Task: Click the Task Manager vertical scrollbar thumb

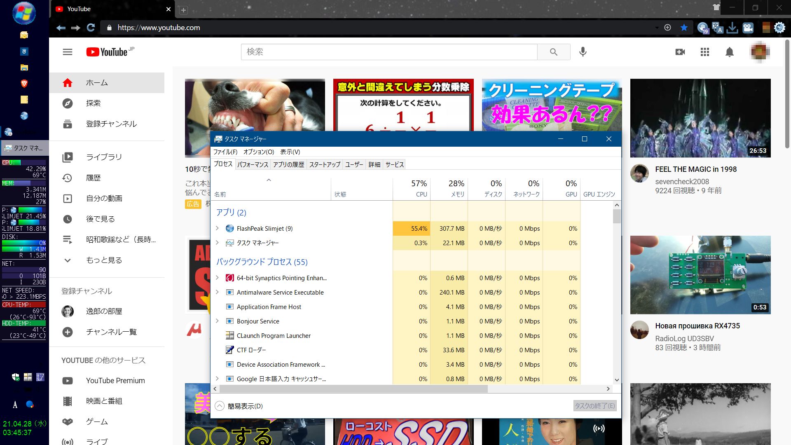Action: coord(617,216)
